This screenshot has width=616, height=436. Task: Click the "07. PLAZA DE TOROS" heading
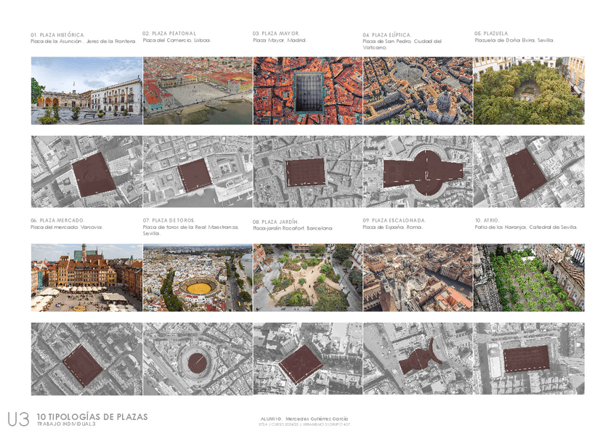click(169, 219)
